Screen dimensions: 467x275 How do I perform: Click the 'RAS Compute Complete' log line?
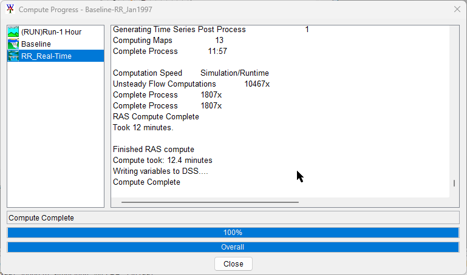tap(155, 117)
